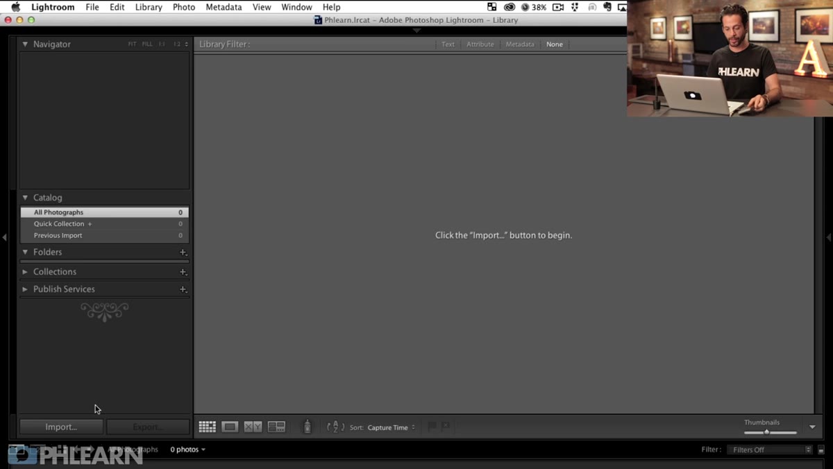Image resolution: width=833 pixels, height=469 pixels.
Task: Create collection with Collections plus icon
Action: point(183,271)
